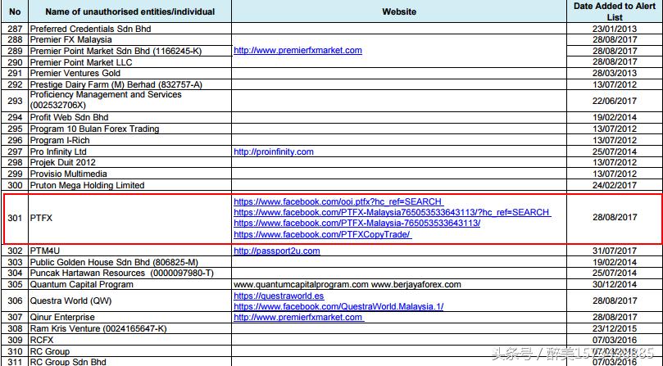Select 'Provisio Multimedia' cell

129,174
